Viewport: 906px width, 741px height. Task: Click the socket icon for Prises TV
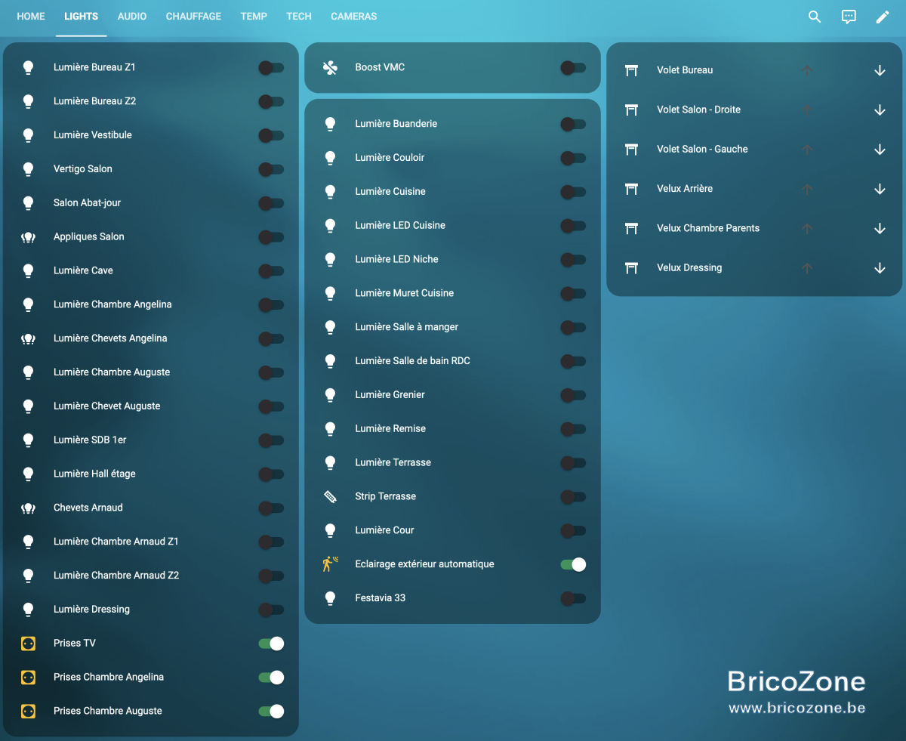pyautogui.click(x=28, y=644)
